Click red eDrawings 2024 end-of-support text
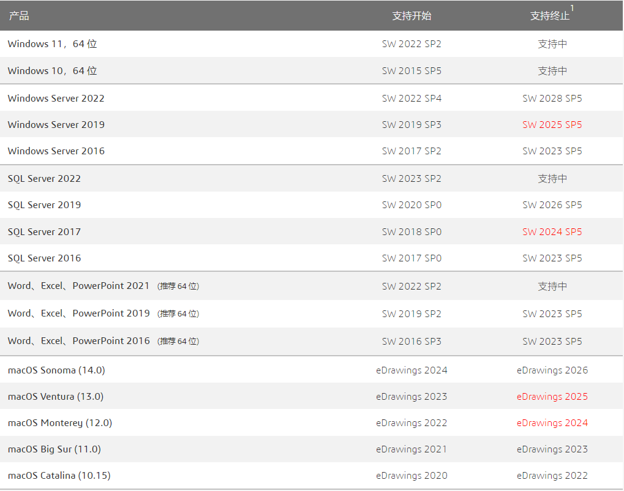624x491 pixels. tap(552, 423)
